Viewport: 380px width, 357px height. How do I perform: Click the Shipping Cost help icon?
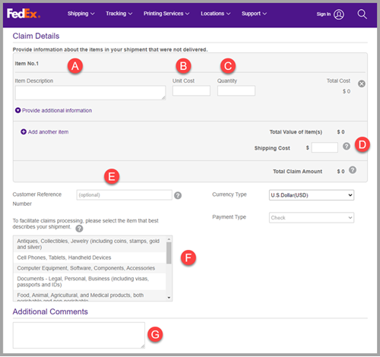[347, 146]
